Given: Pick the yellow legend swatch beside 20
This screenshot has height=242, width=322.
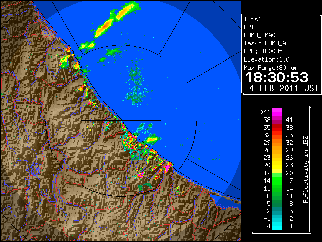Looking at the screenshot, I should pyautogui.click(x=277, y=165).
